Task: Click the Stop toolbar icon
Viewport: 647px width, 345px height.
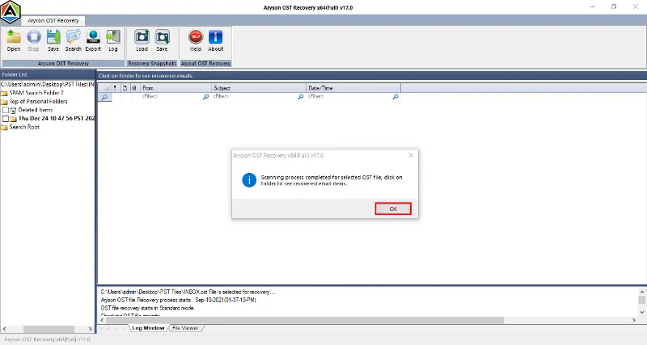Action: click(x=33, y=40)
